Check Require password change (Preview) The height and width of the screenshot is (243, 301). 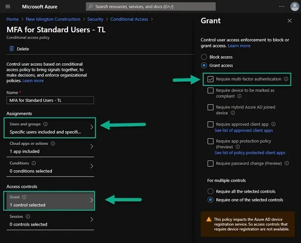click(x=210, y=163)
